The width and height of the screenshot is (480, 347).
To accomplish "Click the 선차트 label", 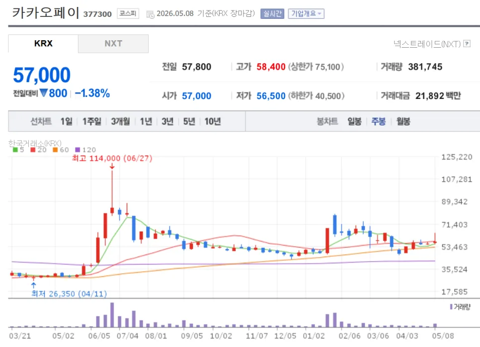I will click(41, 122).
